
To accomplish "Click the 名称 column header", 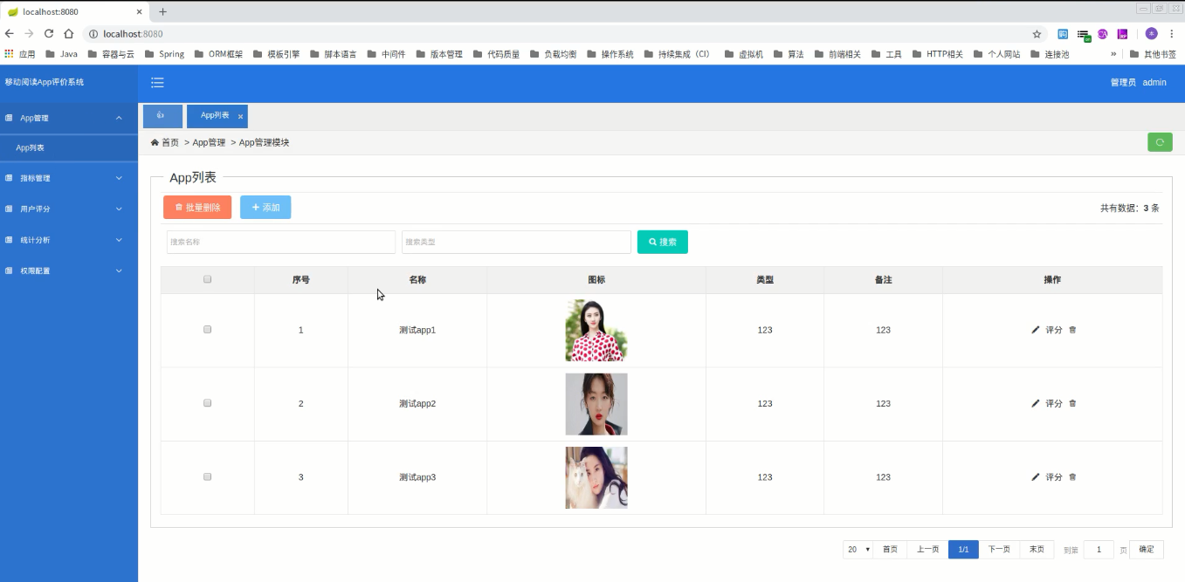I will click(417, 280).
